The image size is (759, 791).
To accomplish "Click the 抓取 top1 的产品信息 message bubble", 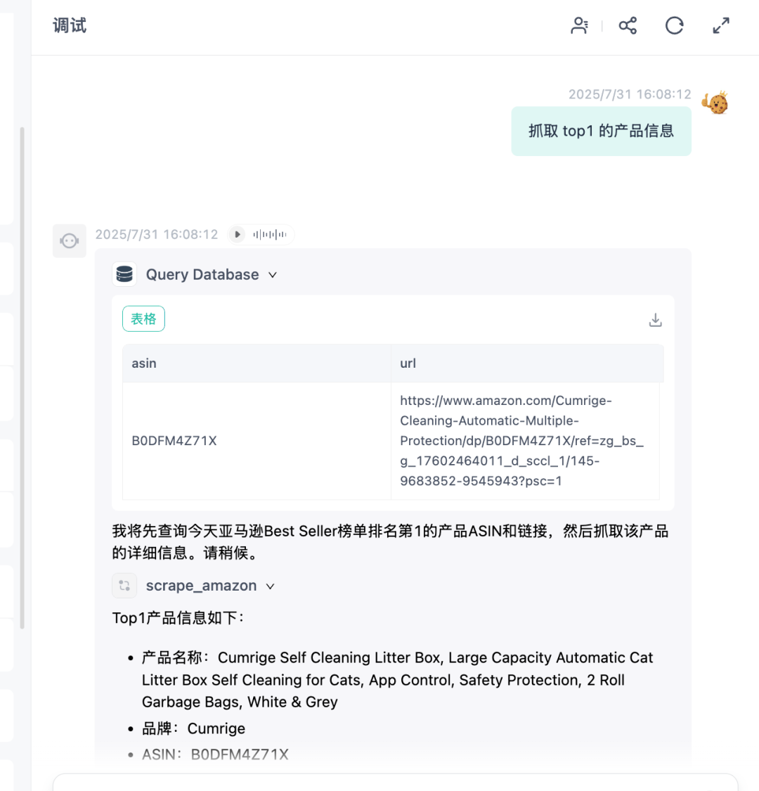I will click(x=601, y=131).
